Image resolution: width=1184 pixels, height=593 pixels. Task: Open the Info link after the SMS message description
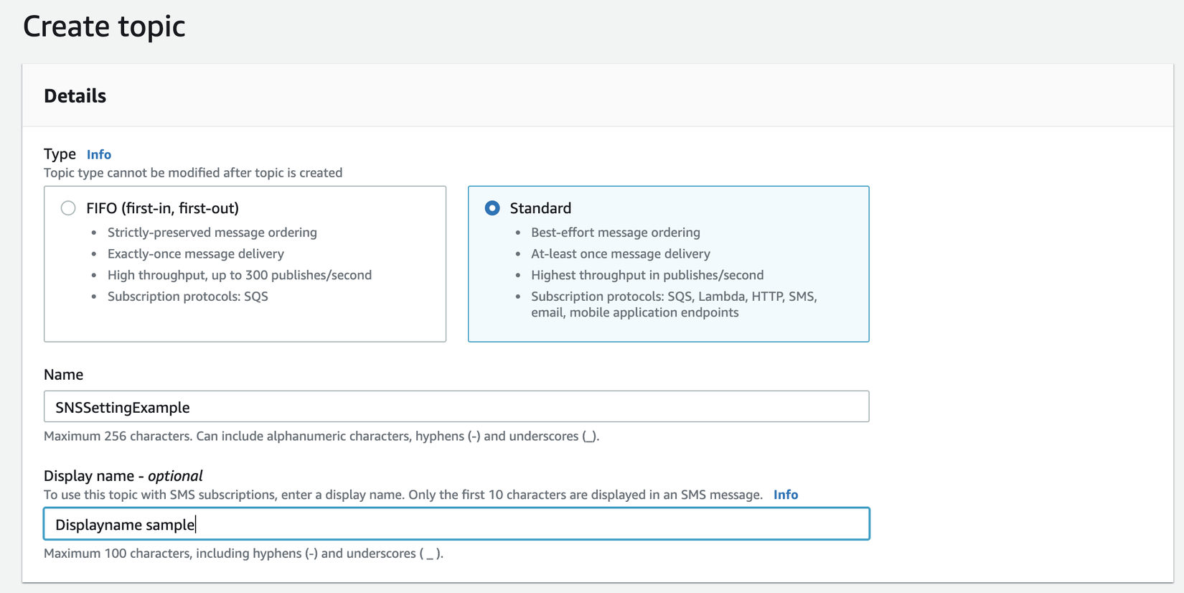(786, 495)
